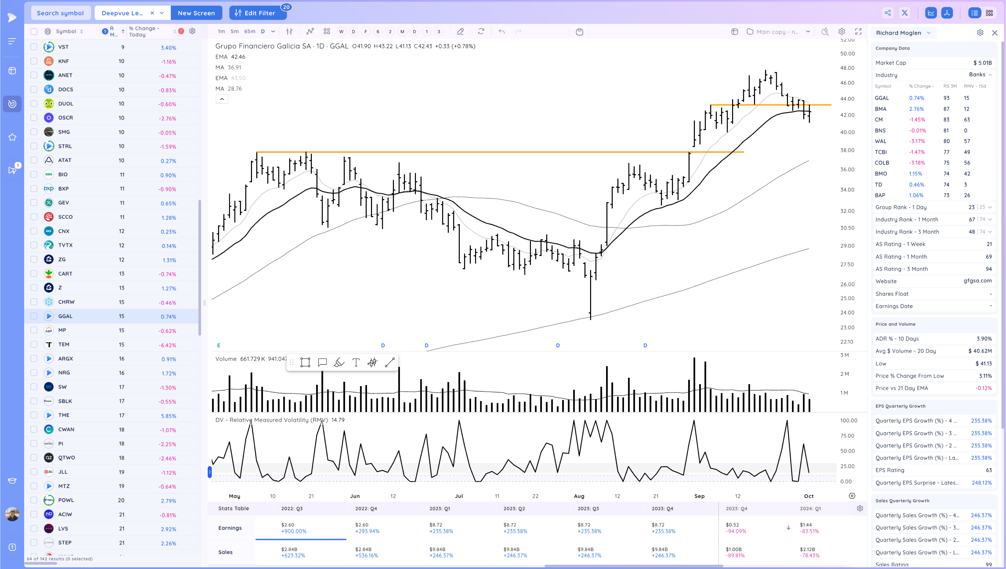Open the indicators icon in chart toolbar
1006x569 pixels.
click(x=310, y=32)
